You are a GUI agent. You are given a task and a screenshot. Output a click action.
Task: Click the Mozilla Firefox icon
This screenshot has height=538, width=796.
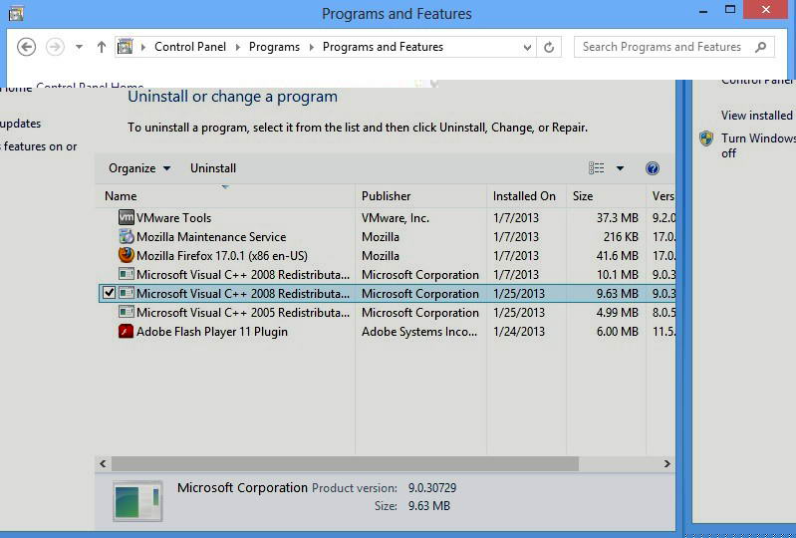click(x=126, y=255)
